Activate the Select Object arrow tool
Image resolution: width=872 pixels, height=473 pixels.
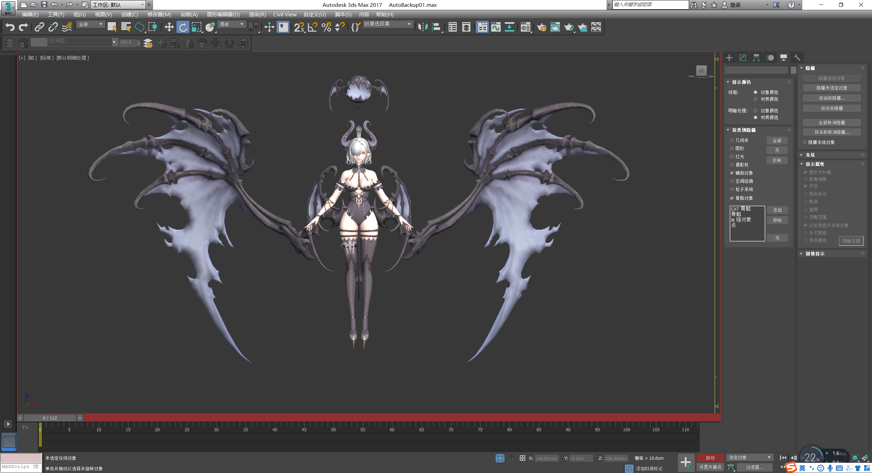point(112,27)
